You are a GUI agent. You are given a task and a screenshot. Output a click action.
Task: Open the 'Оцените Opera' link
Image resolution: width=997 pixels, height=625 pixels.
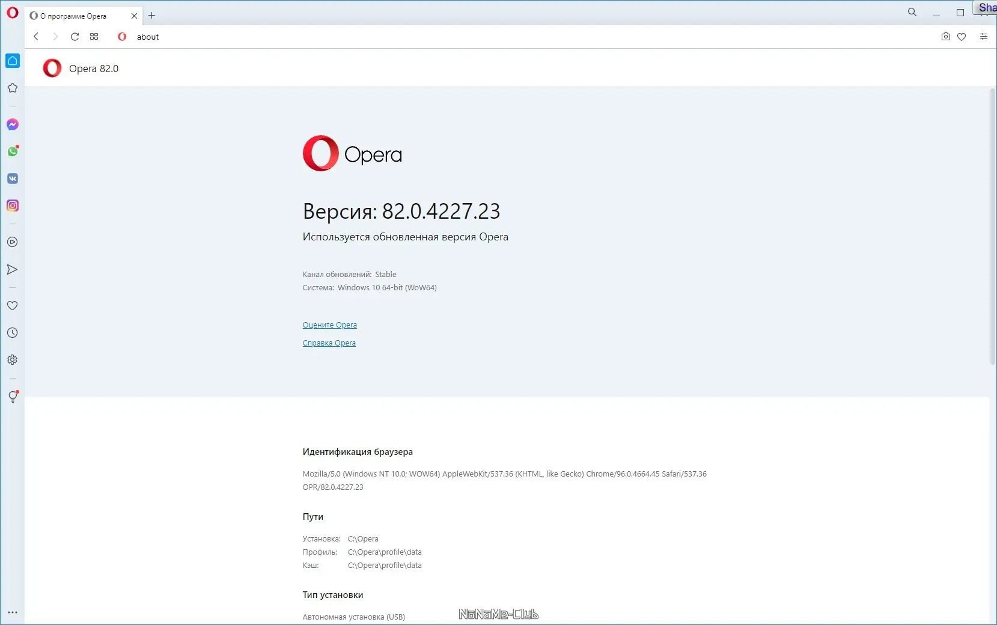[x=329, y=325]
